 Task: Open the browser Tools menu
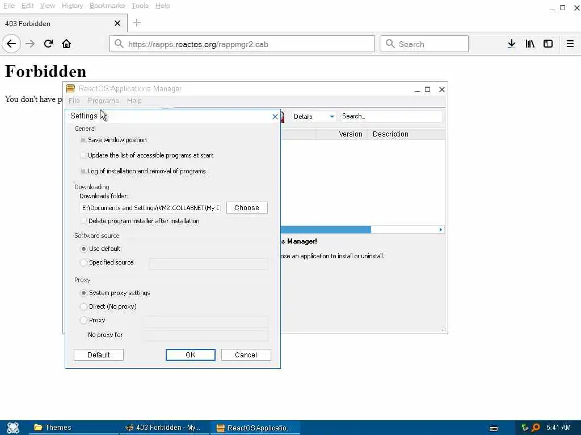coord(140,6)
